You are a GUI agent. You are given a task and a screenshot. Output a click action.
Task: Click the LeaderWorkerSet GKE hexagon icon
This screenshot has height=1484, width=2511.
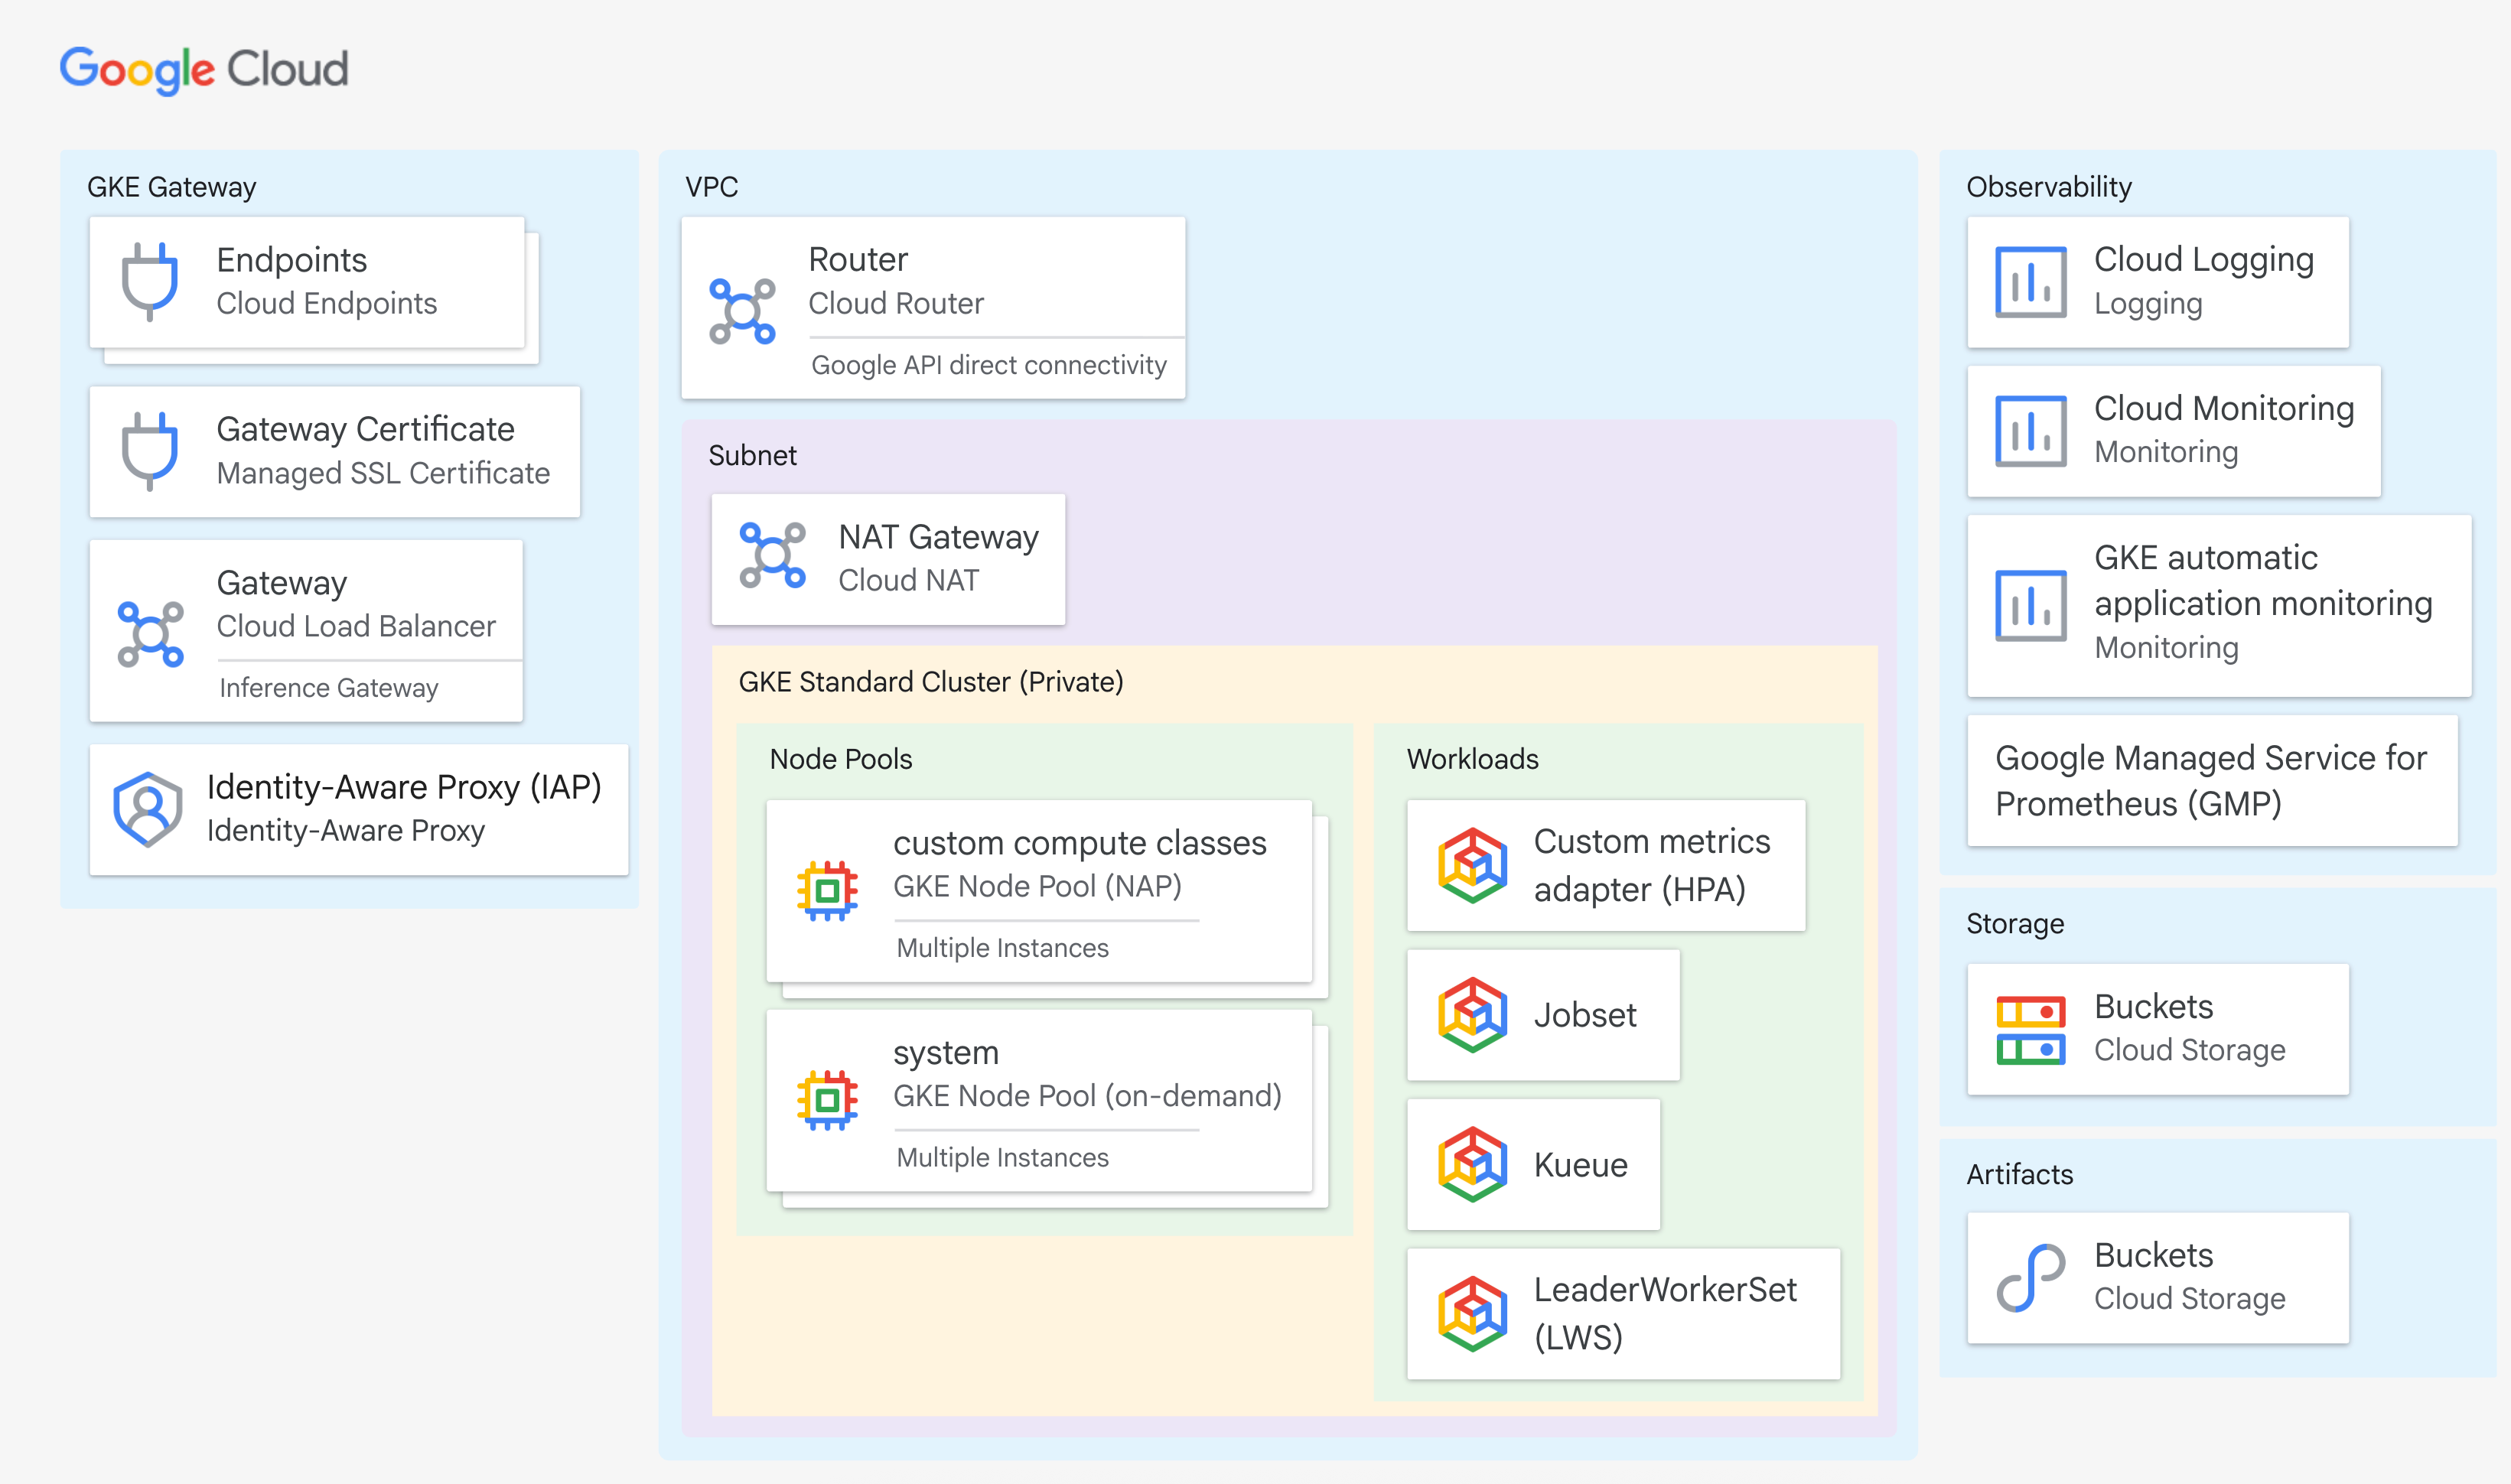tap(1472, 1314)
